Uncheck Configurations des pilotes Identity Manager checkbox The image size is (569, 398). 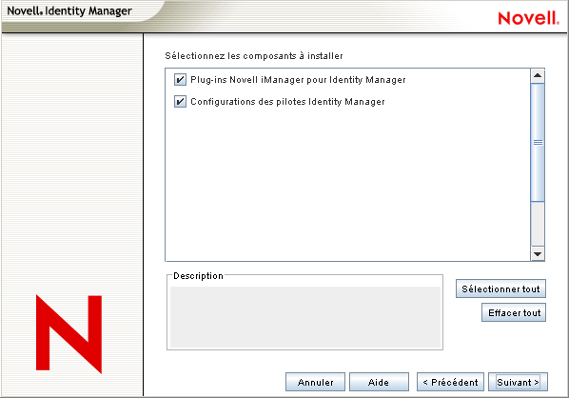[180, 101]
